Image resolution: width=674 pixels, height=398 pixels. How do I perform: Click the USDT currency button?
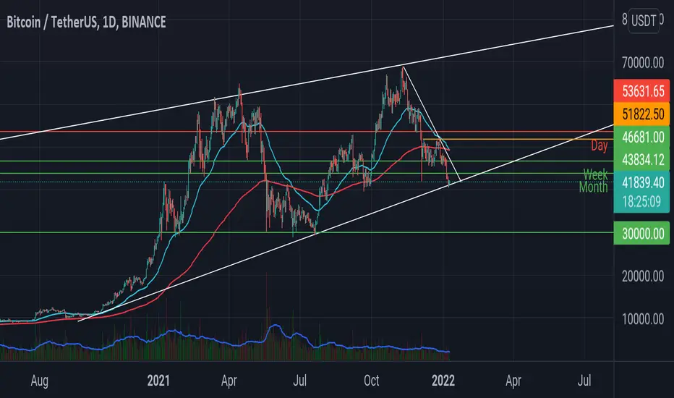pyautogui.click(x=644, y=21)
